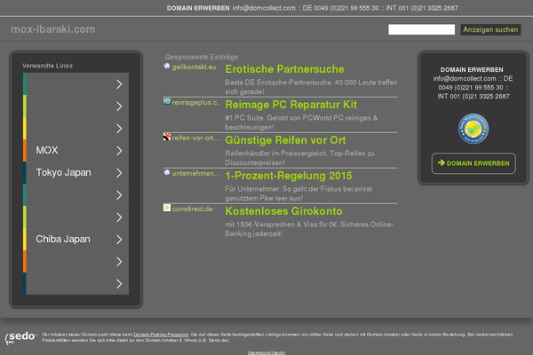Open the Günstige Reifen vor Ort ad
533x355 pixels.
click(x=285, y=140)
